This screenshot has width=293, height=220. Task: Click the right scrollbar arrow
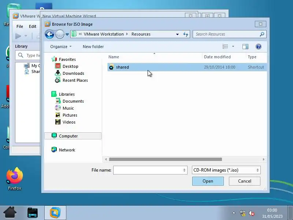click(264, 159)
